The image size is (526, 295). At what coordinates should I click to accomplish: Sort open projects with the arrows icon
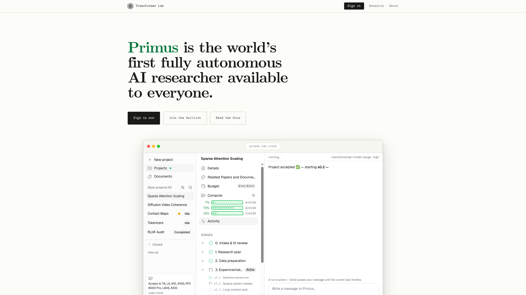(x=183, y=187)
